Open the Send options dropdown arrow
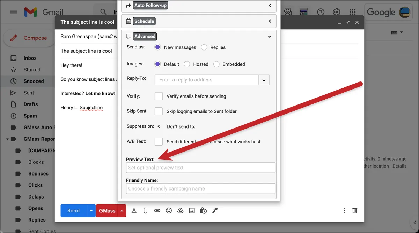The image size is (419, 233). click(x=91, y=210)
